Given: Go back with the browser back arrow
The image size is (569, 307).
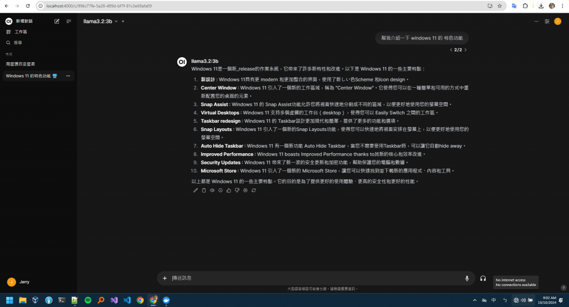Looking at the screenshot, I should click(7, 6).
